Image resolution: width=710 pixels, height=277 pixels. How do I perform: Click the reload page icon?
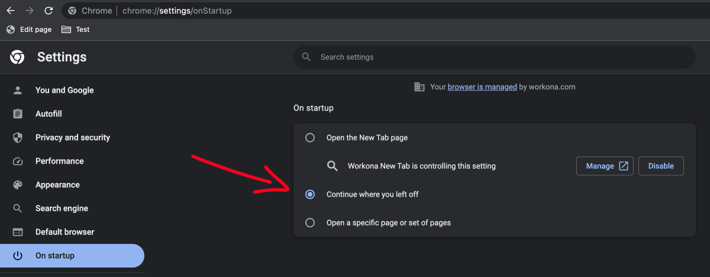[49, 11]
